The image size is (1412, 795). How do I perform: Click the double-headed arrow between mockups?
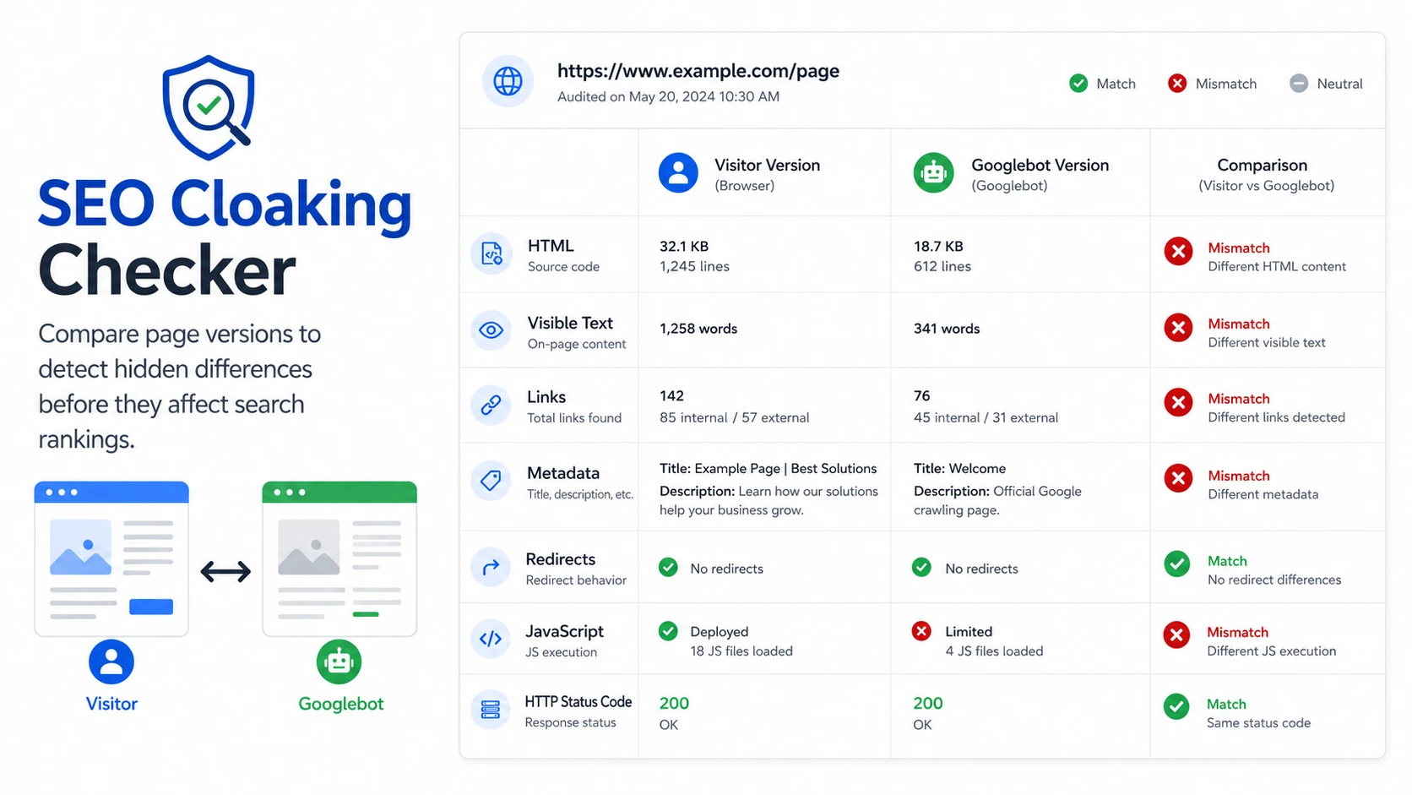(x=225, y=572)
